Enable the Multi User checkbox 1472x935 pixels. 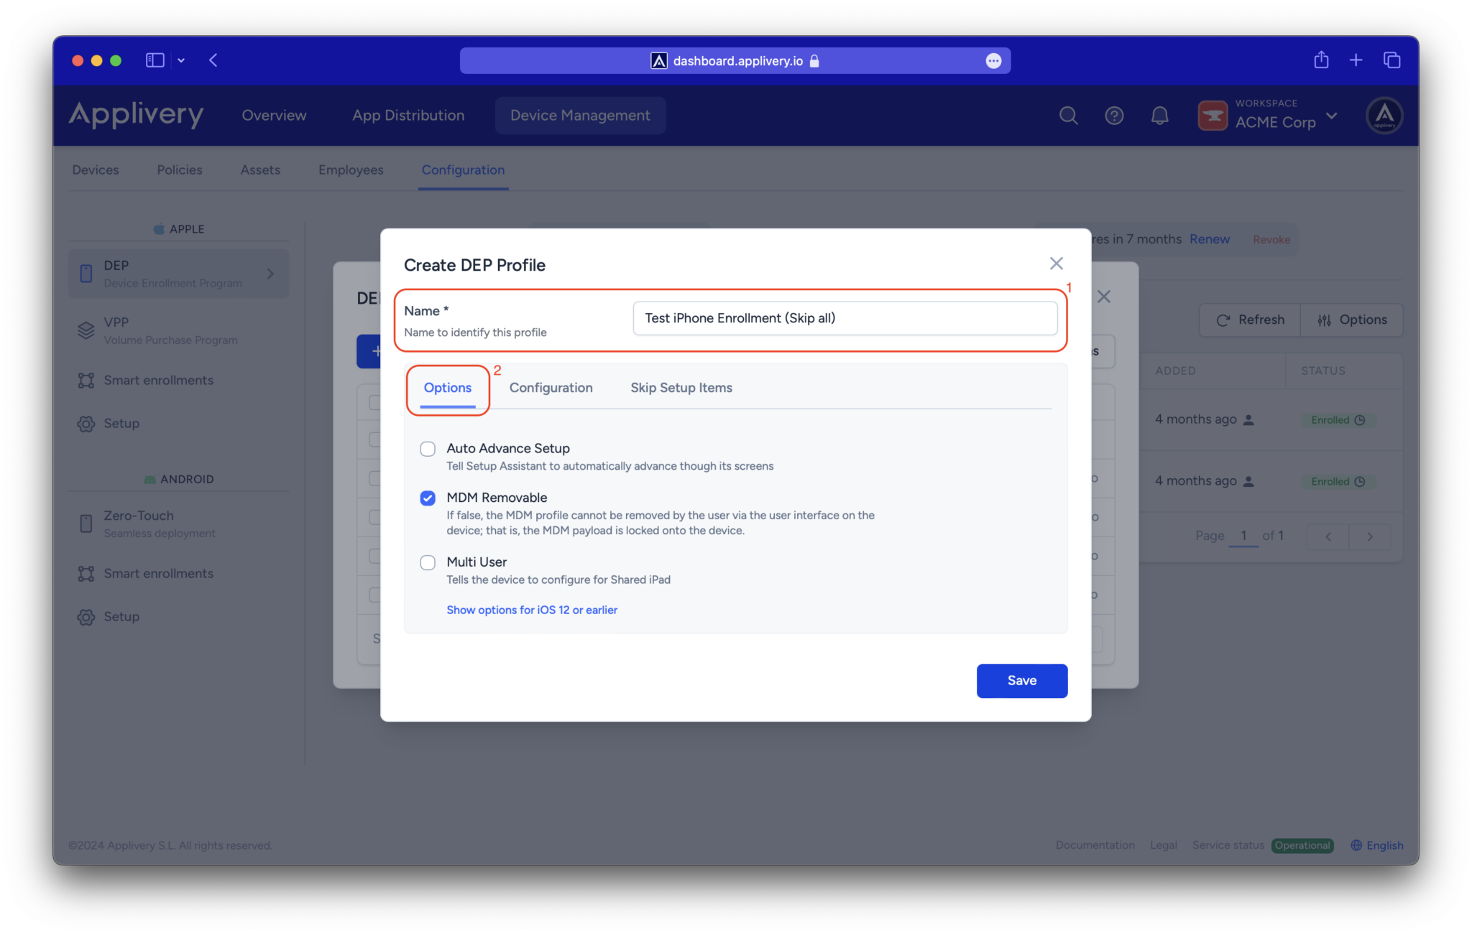pyautogui.click(x=428, y=562)
